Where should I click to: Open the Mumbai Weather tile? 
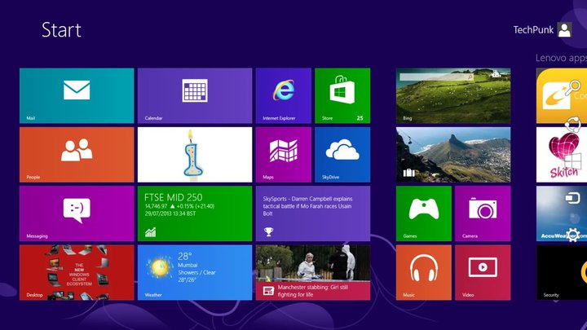(x=195, y=272)
